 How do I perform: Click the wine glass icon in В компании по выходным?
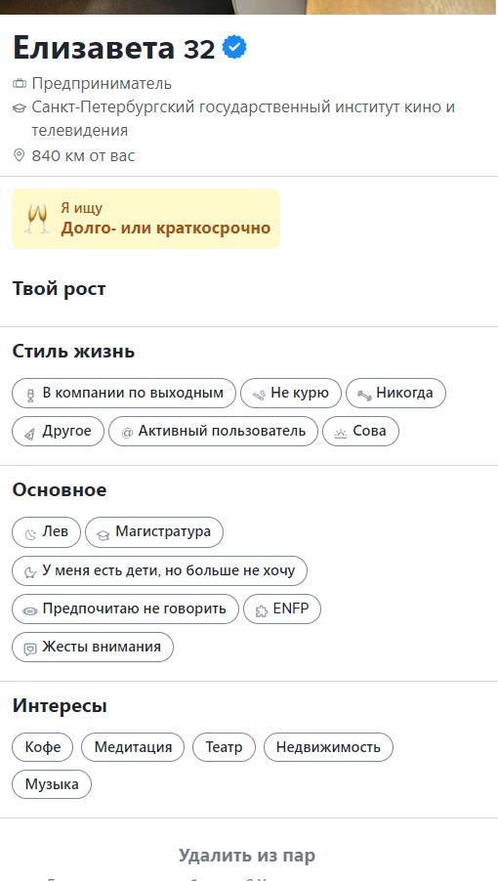click(31, 395)
